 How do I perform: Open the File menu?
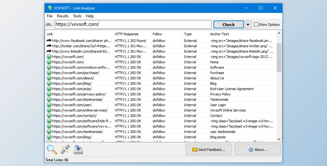pos(50,16)
